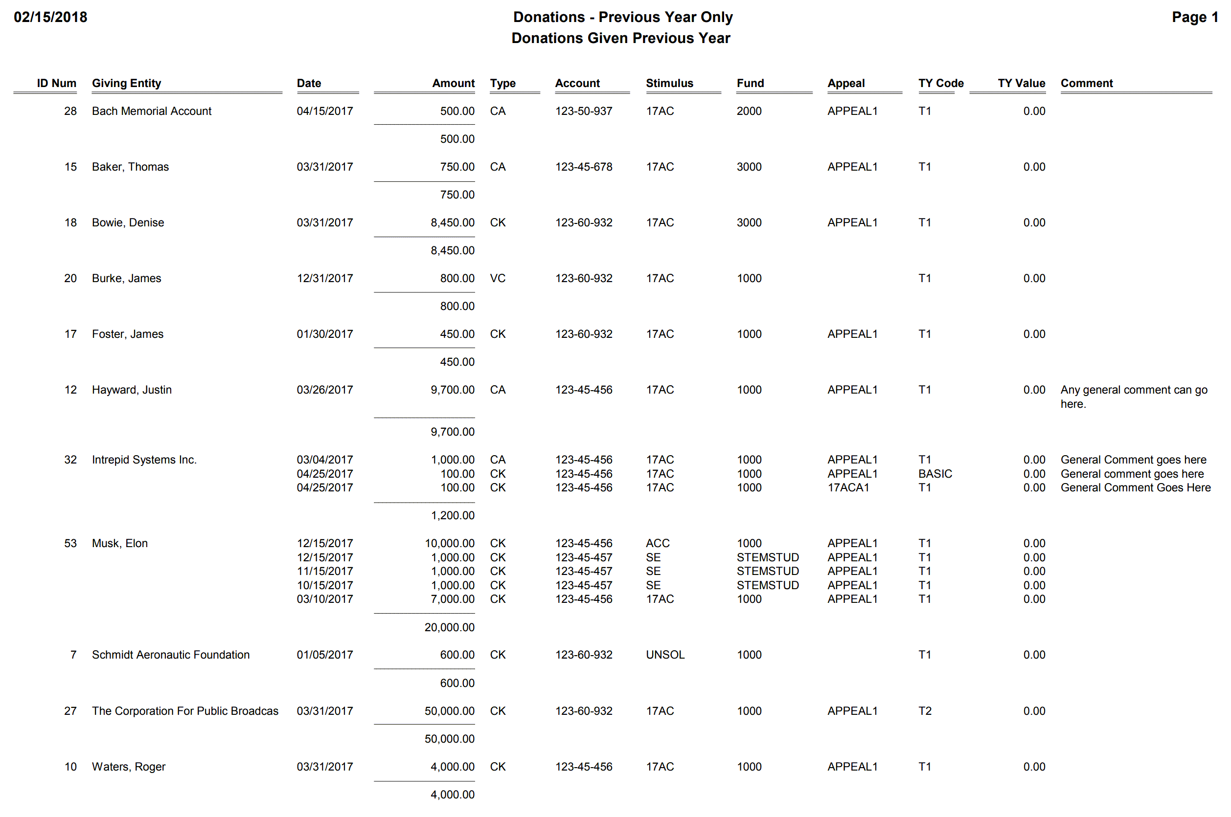Viewport: 1231px width, 817px height.
Task: Click TY code 'BASIC' in Intrepid row
Action: point(935,474)
